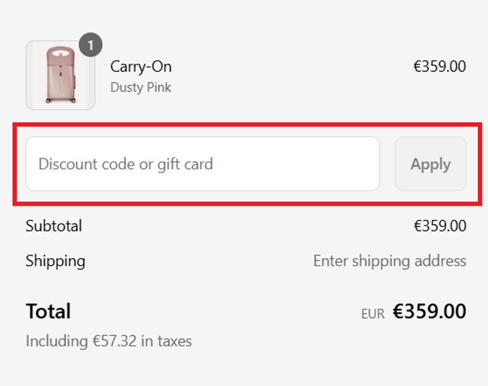Click the 'Discount code' placeholder words
The image size is (488, 386).
87,164
